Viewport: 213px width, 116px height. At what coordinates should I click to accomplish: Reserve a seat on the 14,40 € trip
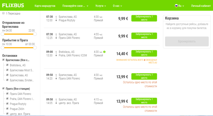click(x=144, y=53)
